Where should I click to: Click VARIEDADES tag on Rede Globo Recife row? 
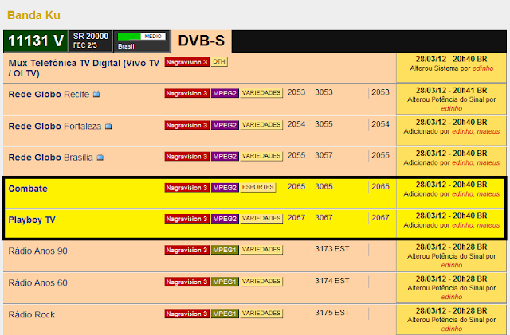point(261,93)
